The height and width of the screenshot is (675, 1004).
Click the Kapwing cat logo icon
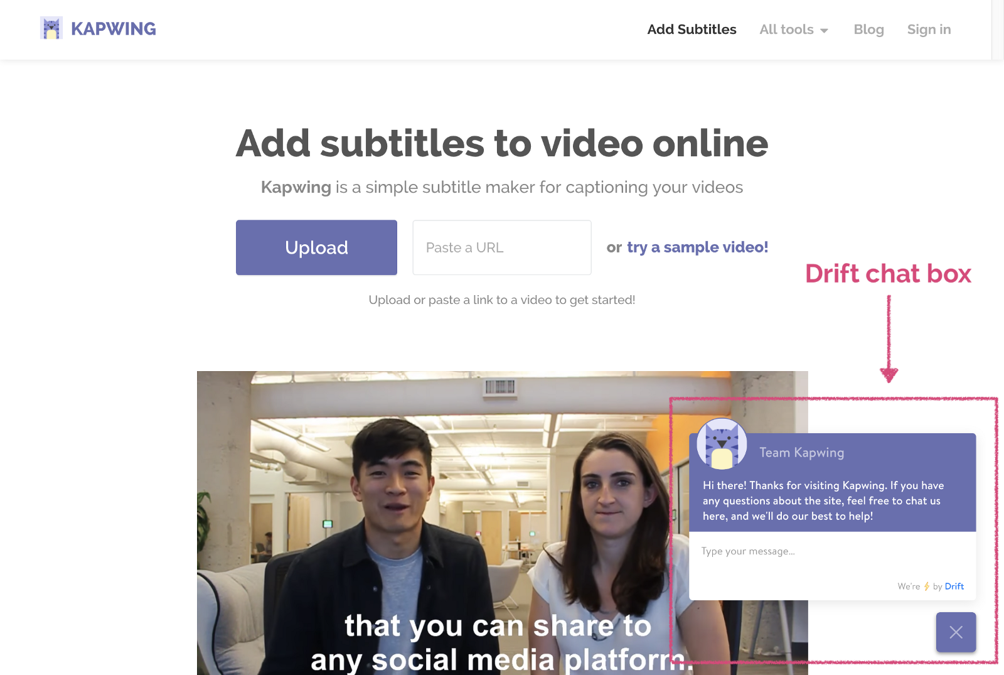pos(51,28)
